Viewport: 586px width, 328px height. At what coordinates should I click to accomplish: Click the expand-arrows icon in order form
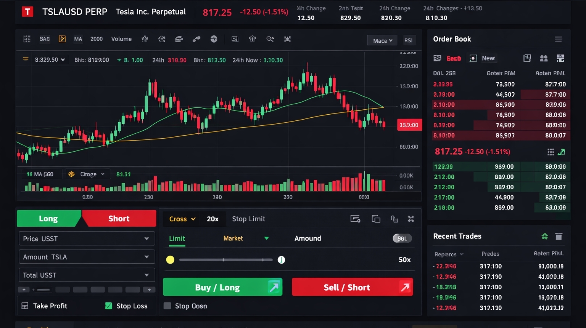[x=411, y=219]
